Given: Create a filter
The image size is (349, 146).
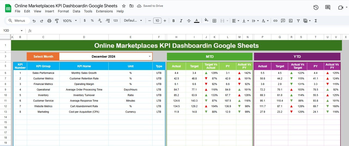Looking at the screenshot, I should [298, 21].
